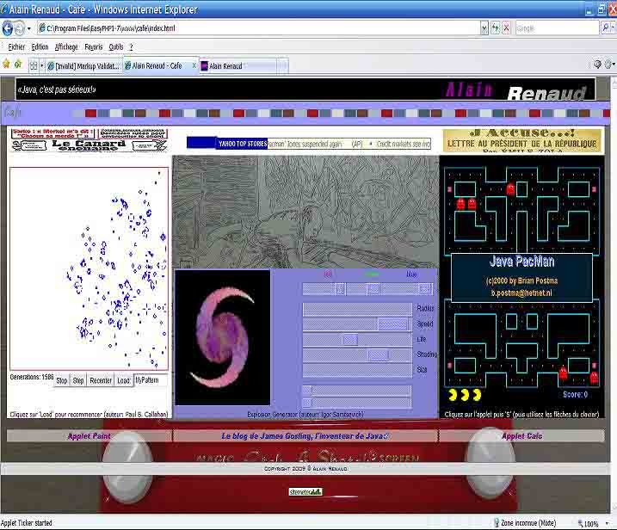Screen dimensions: 617x530
Task: Click the address bar showing cafe\index.html
Action: 259,28
